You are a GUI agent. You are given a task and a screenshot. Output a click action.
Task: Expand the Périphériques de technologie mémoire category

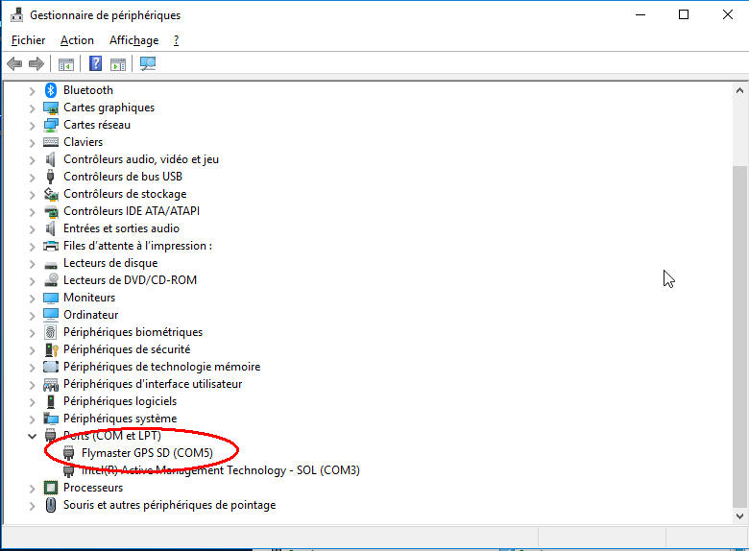(32, 368)
